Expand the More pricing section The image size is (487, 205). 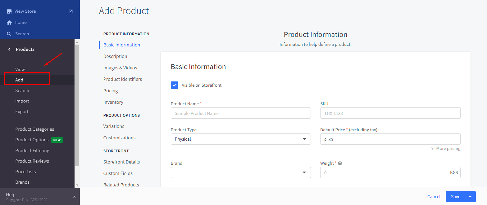point(446,149)
